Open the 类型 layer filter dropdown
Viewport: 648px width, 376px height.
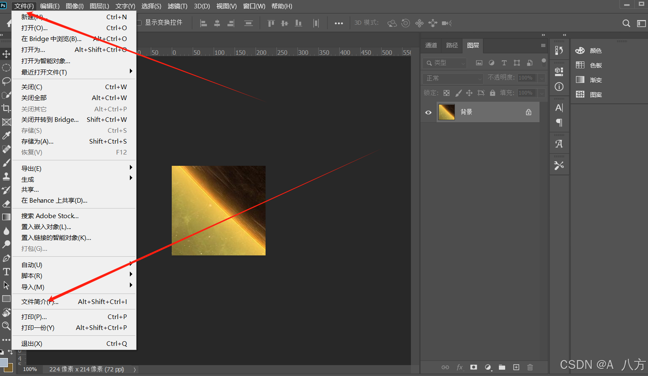(445, 63)
